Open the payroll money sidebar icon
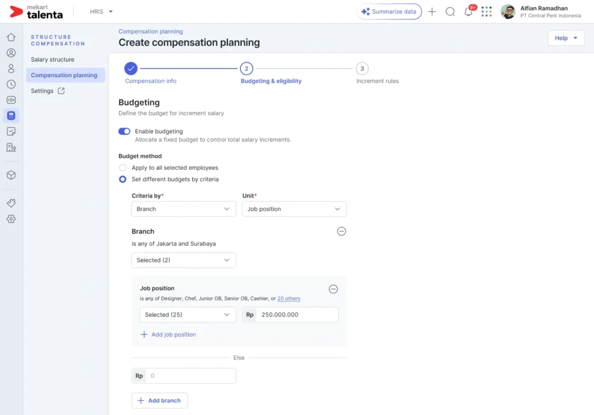 tap(11, 100)
